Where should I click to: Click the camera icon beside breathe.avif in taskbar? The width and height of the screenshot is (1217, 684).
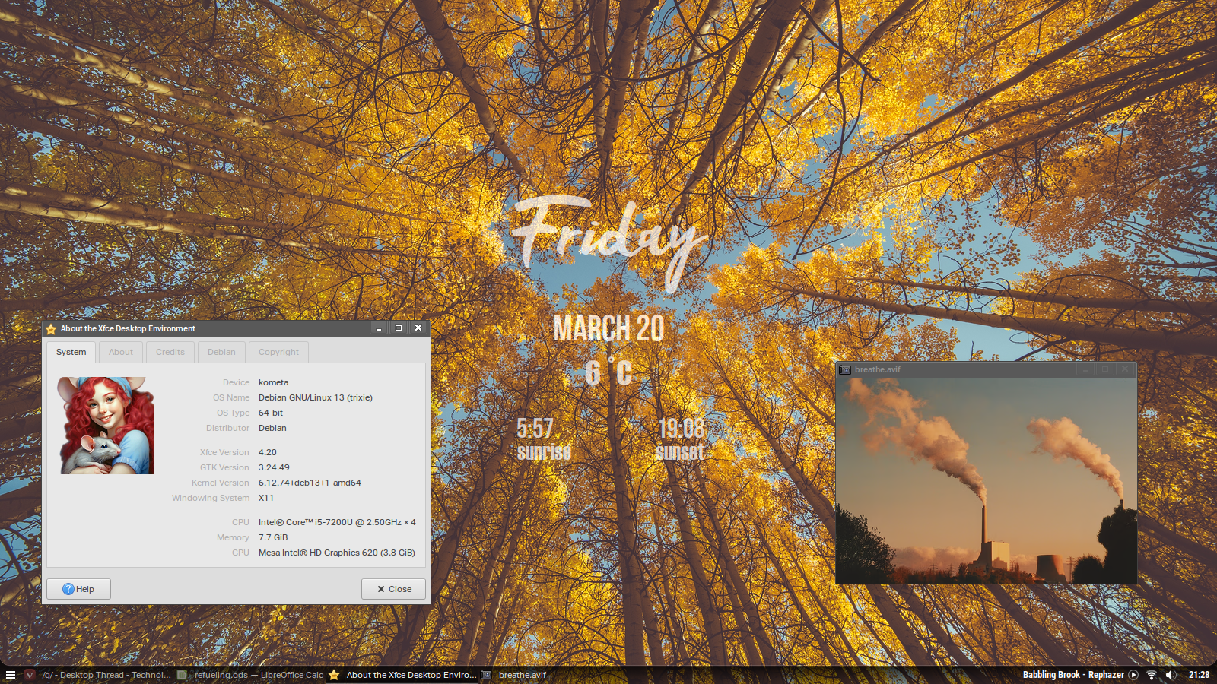pos(486,675)
